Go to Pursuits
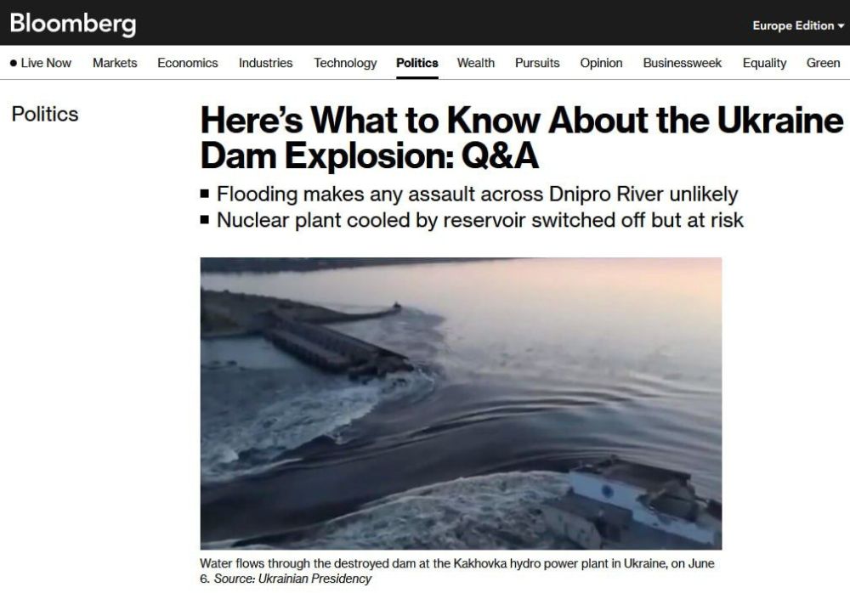 537,63
